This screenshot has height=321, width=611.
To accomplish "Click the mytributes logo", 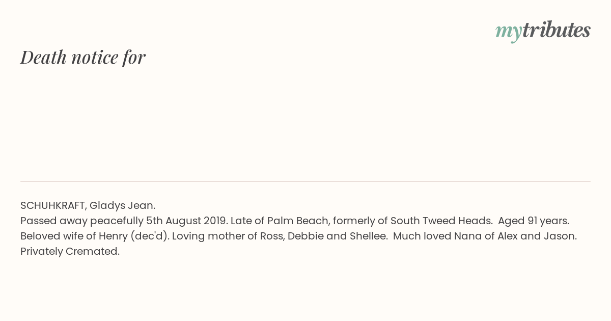I will click(543, 31).
